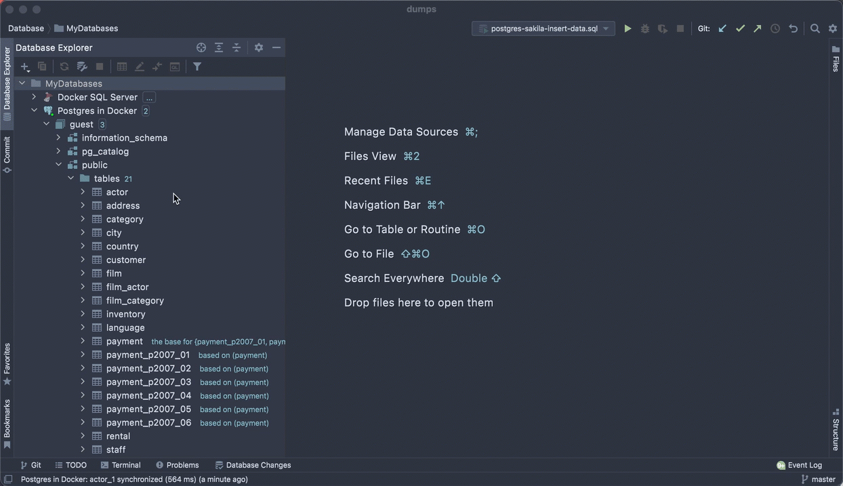
Task: Expand the pg_catalog schema
Action: (x=58, y=151)
